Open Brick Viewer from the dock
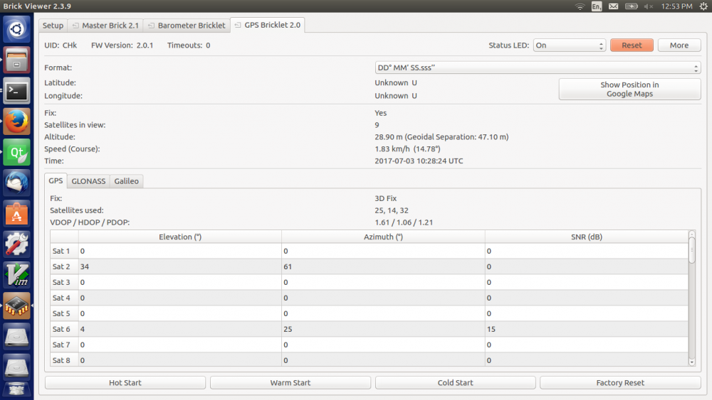712x400 pixels. pyautogui.click(x=16, y=306)
